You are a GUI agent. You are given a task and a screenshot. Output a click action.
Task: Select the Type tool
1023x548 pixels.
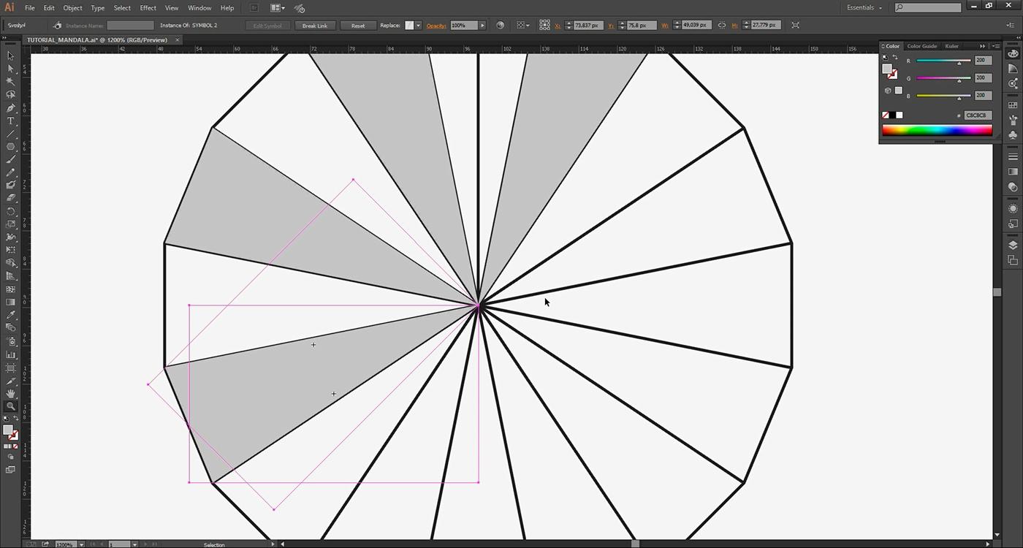point(10,121)
